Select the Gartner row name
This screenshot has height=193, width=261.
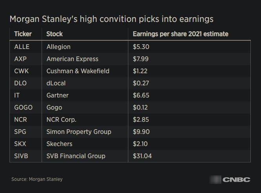point(57,95)
